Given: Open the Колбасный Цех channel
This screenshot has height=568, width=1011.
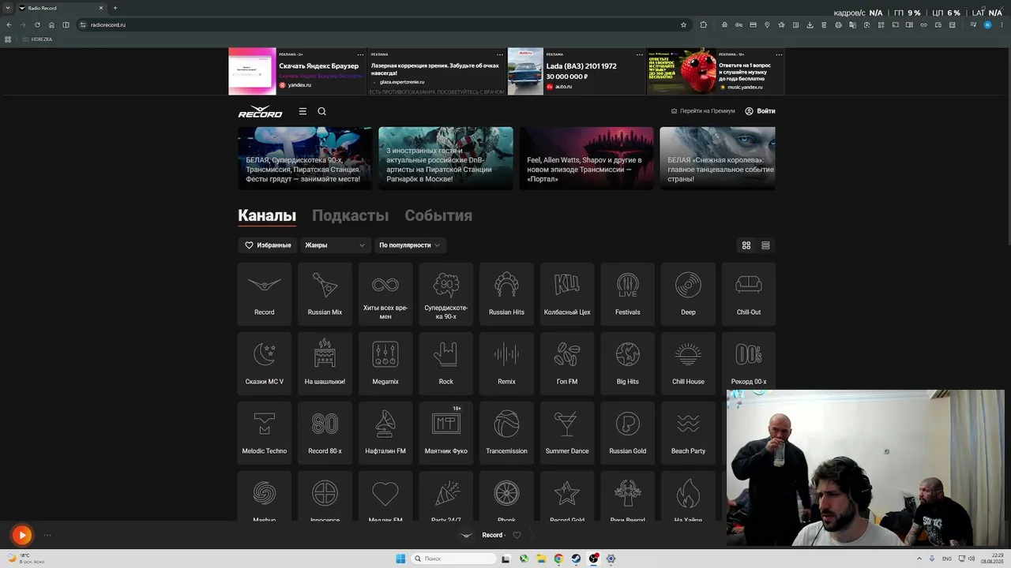Looking at the screenshot, I should tap(567, 294).
